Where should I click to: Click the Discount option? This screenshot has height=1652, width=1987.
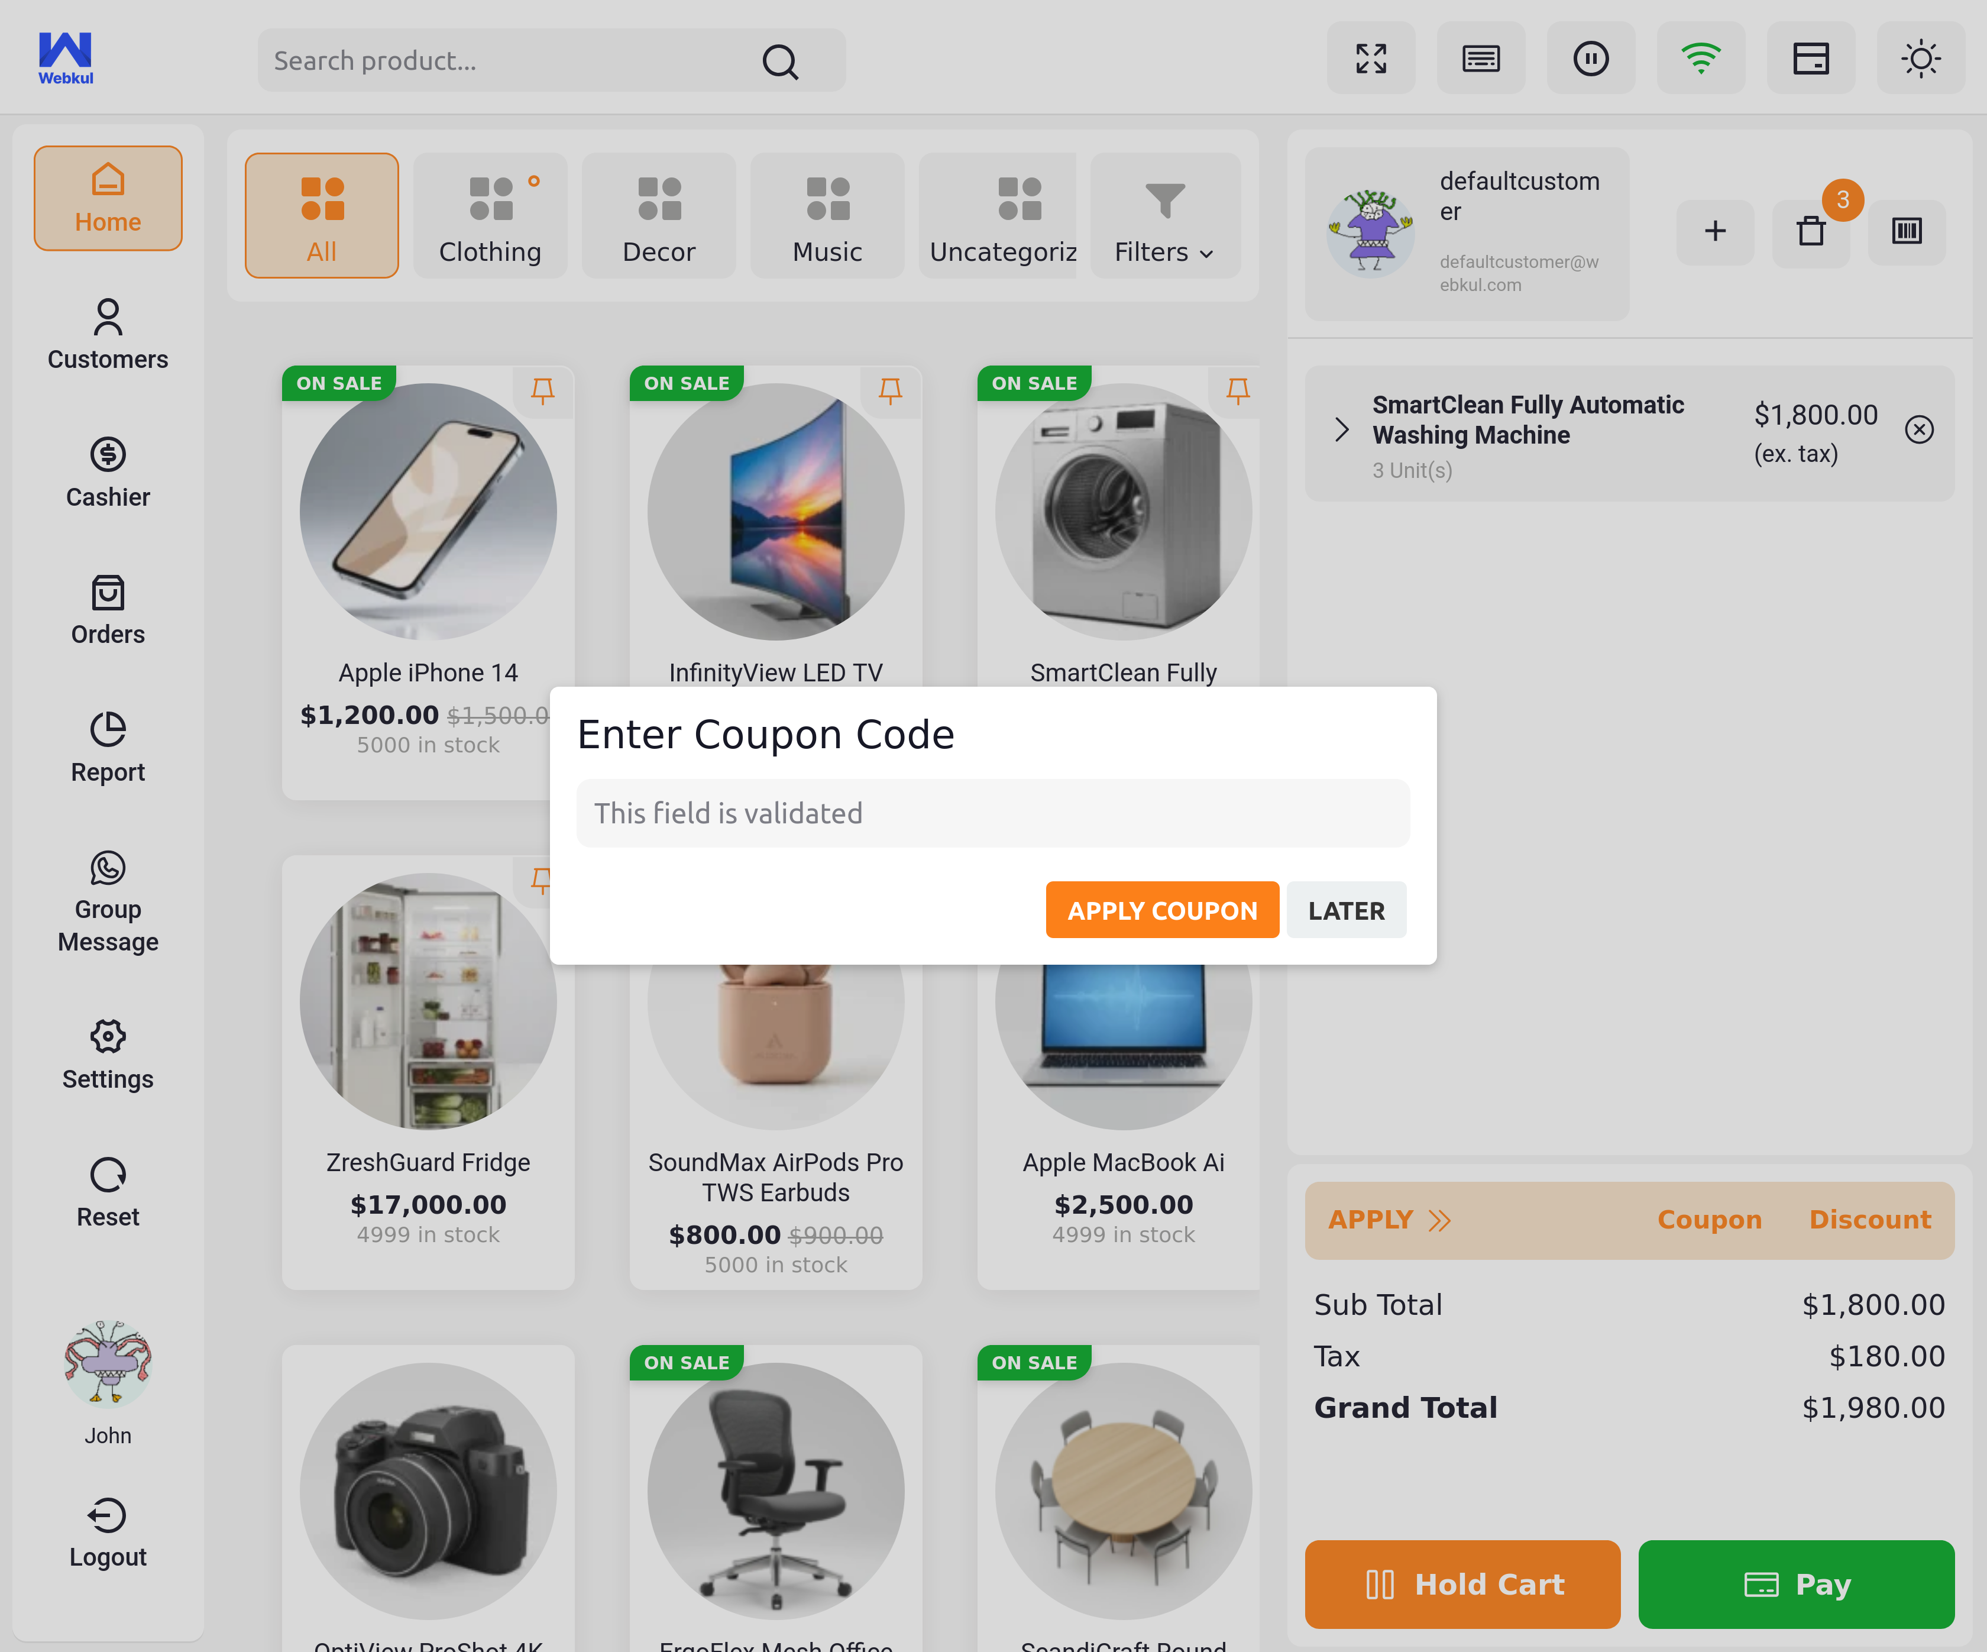click(x=1870, y=1220)
